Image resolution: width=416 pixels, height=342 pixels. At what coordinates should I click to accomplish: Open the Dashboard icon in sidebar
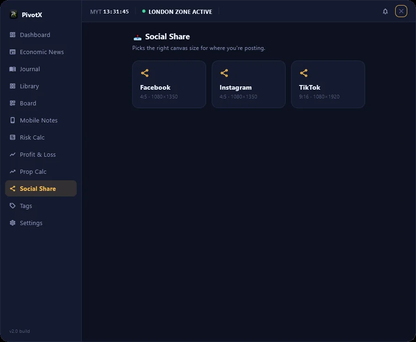12,35
